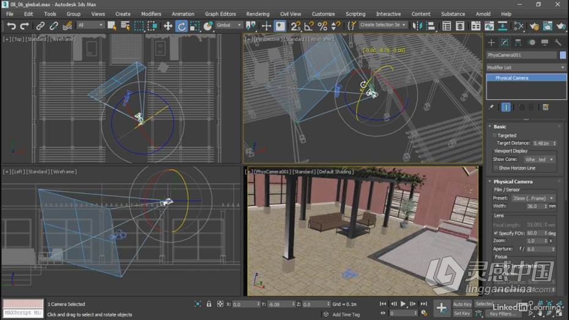Click the Key Filters button
The width and height of the screenshot is (569, 320).
[x=502, y=314]
